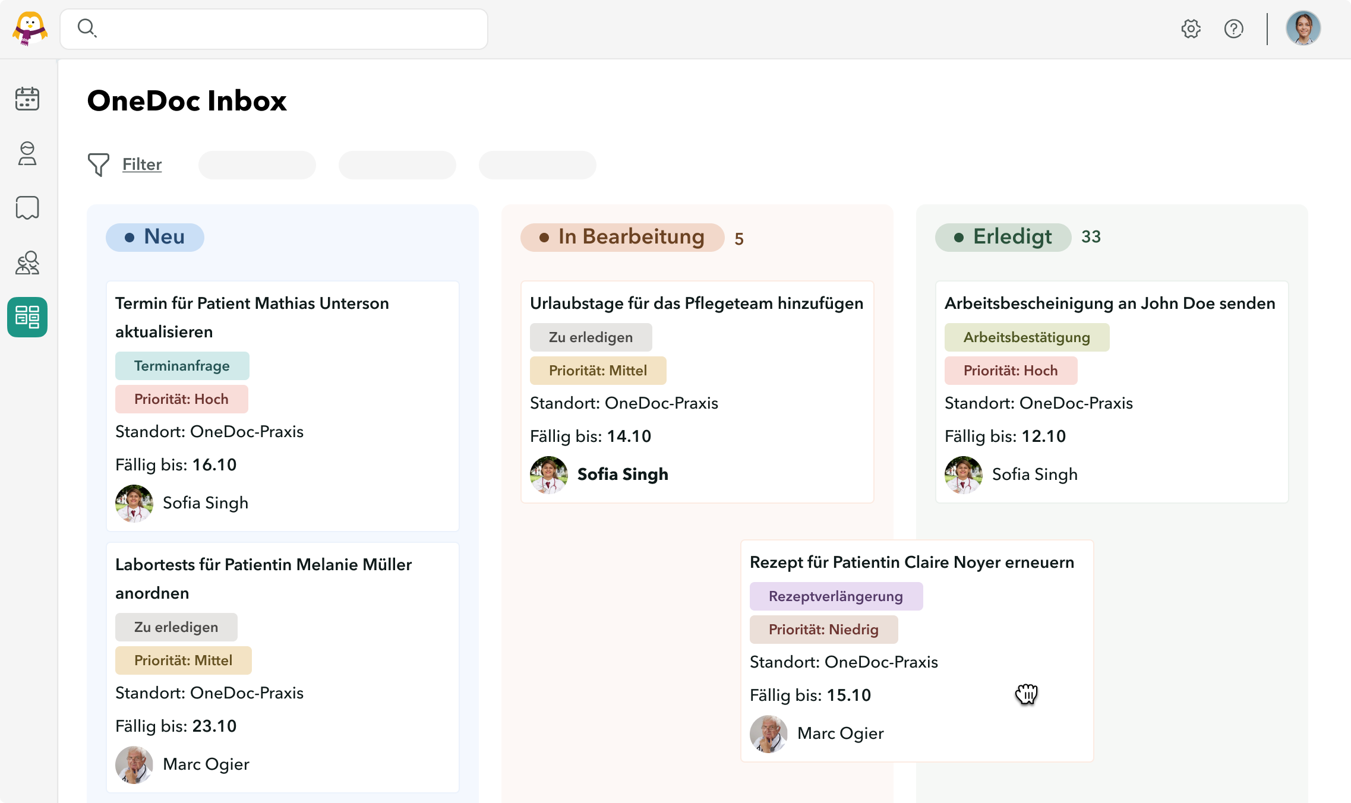Click Zu erledigen tag on Urlaubstage card
The width and height of the screenshot is (1351, 803).
pos(591,337)
